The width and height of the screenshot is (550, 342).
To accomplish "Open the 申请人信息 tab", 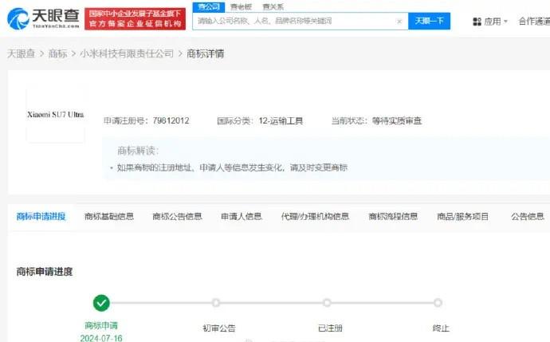I will click(242, 216).
